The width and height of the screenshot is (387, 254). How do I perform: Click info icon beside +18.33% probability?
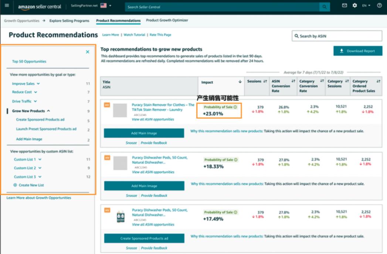tap(236, 160)
